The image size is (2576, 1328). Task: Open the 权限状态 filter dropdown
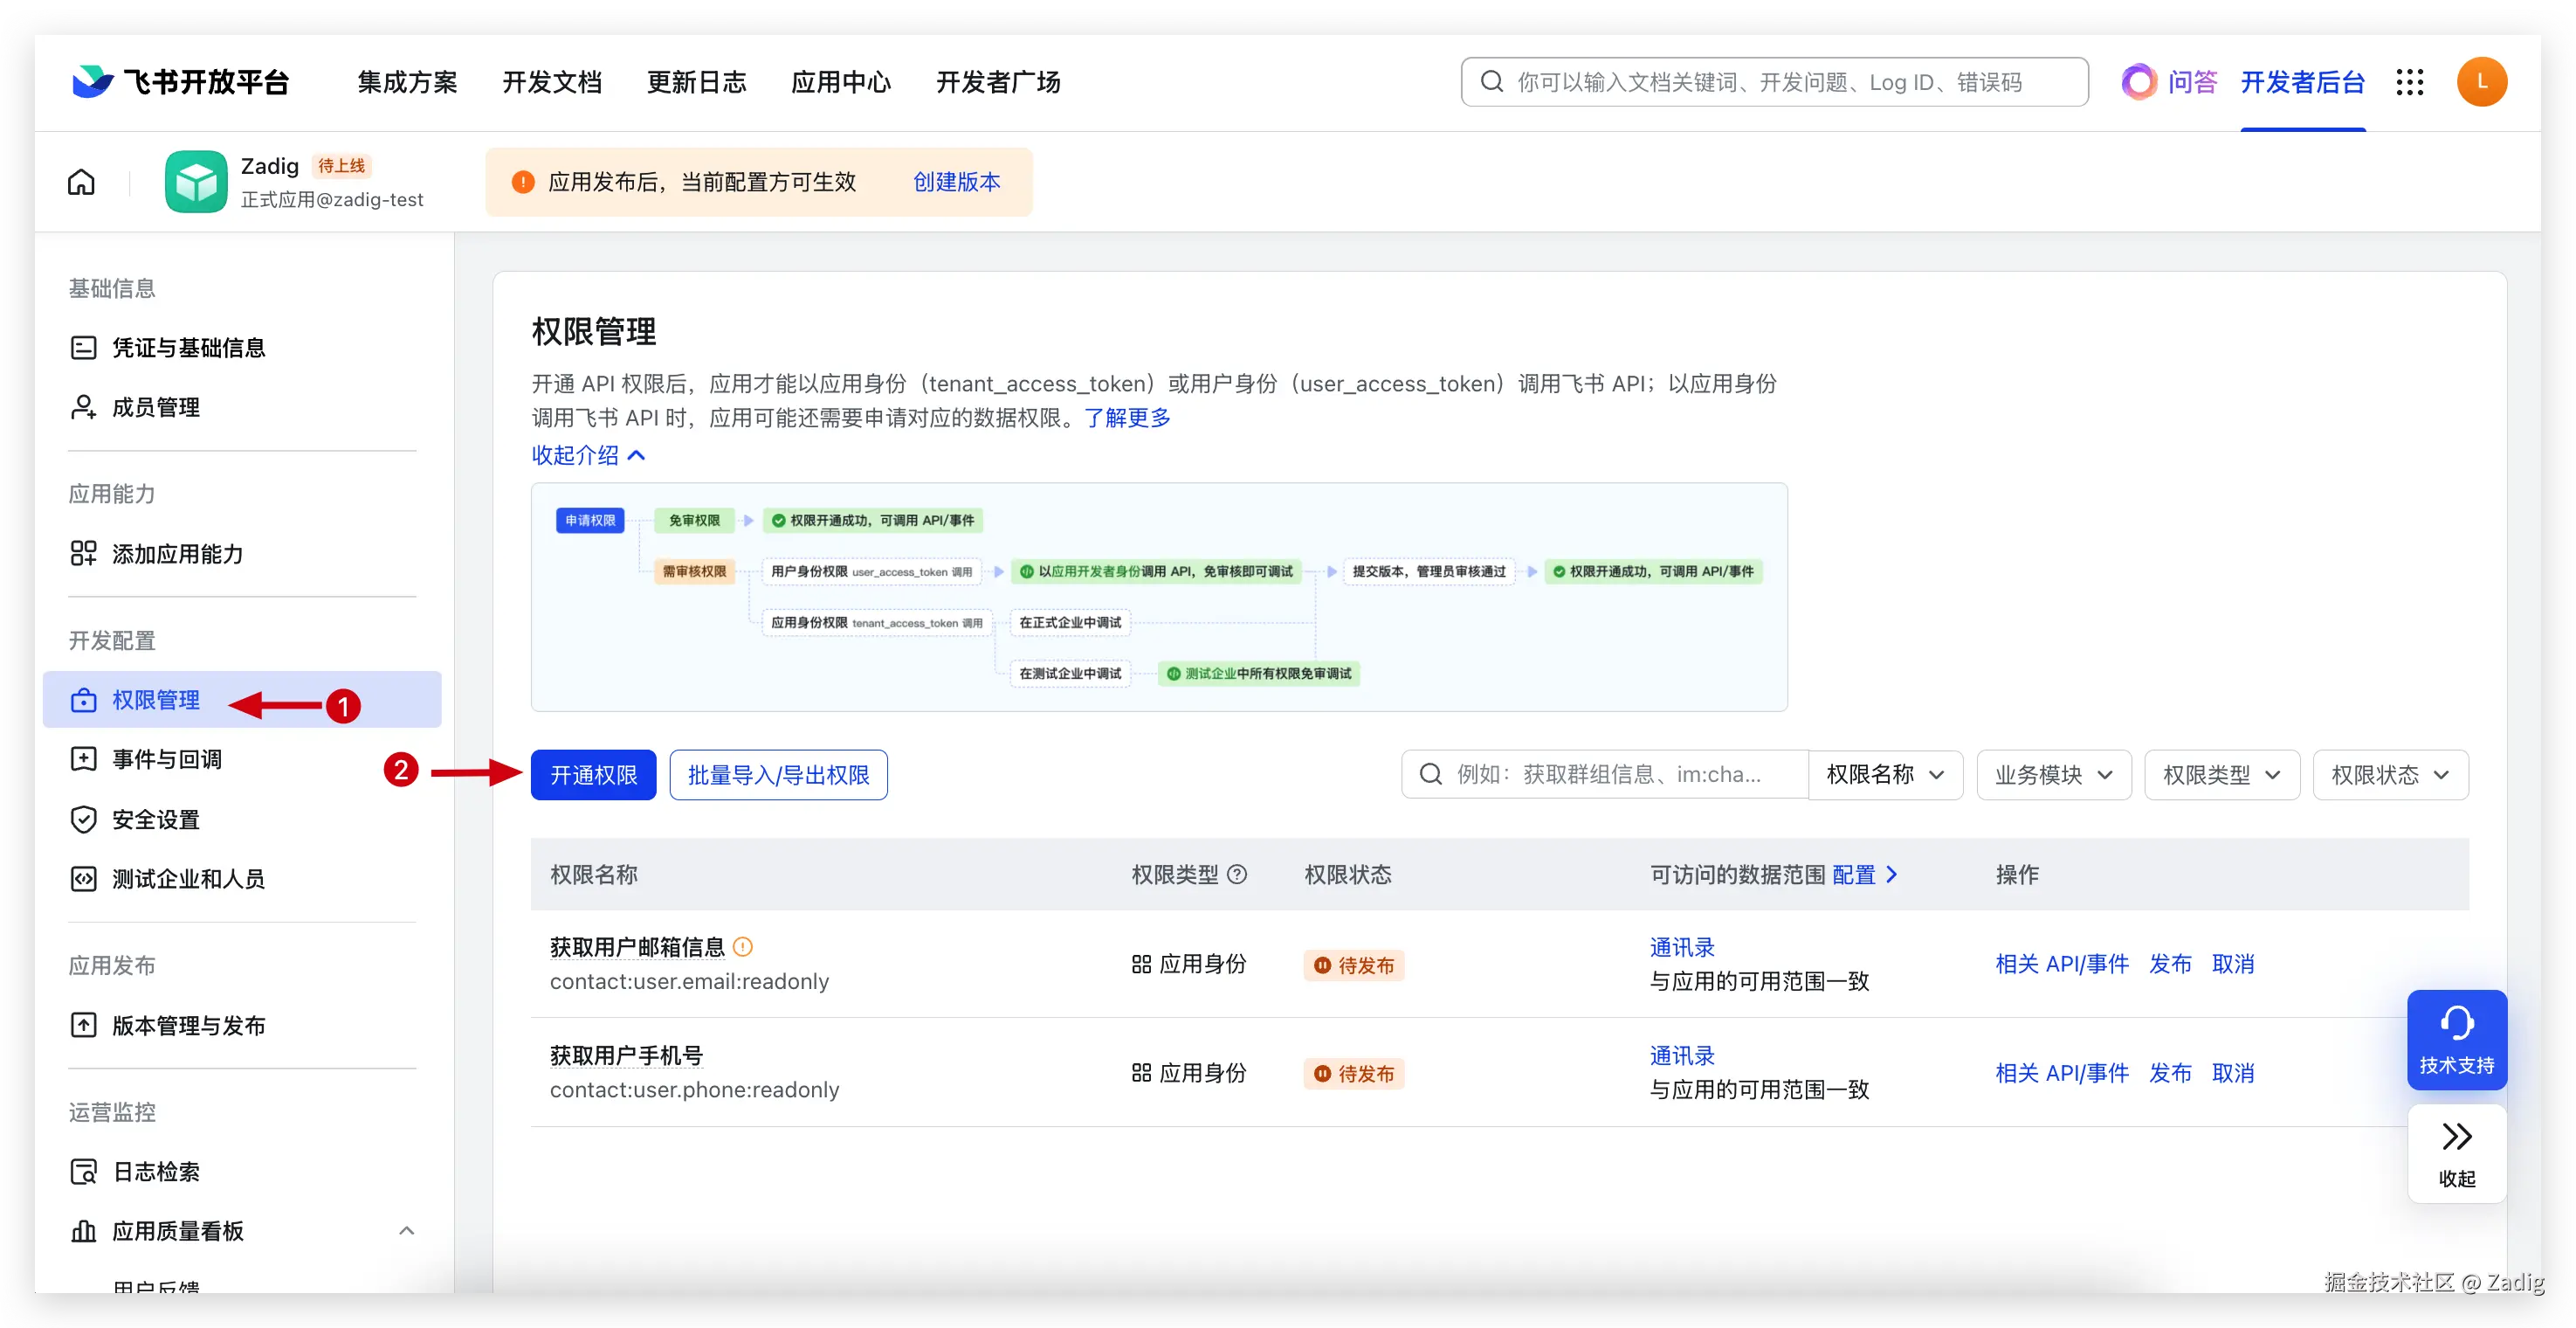[2389, 775]
